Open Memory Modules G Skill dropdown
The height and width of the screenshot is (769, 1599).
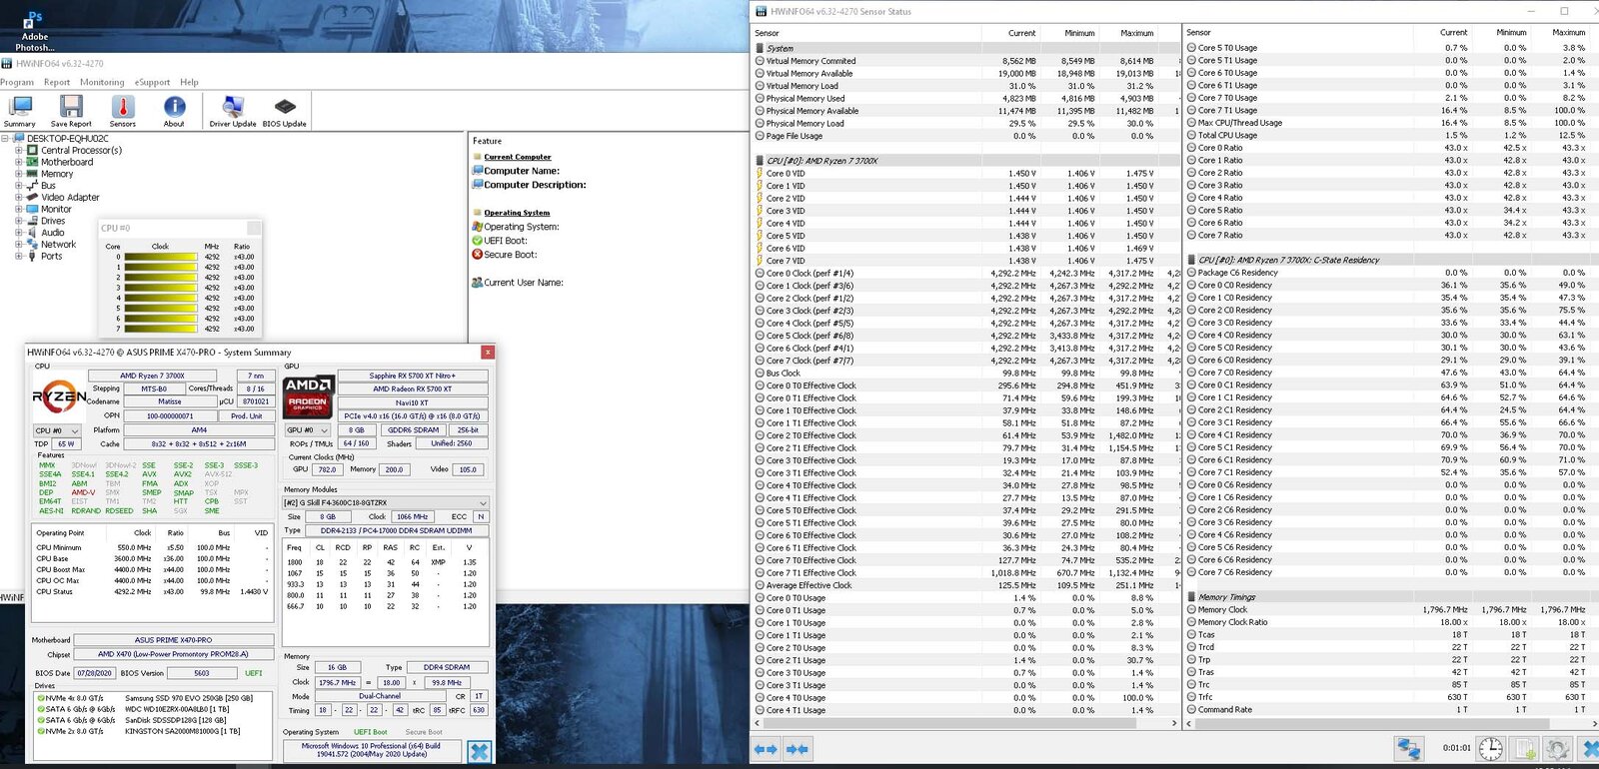coord(386,503)
